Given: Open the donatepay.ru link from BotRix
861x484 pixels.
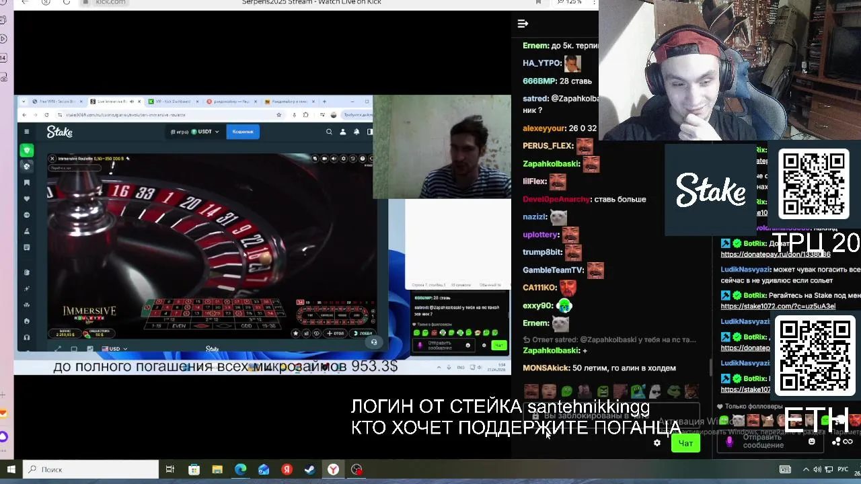Looking at the screenshot, I should pyautogui.click(x=776, y=255).
